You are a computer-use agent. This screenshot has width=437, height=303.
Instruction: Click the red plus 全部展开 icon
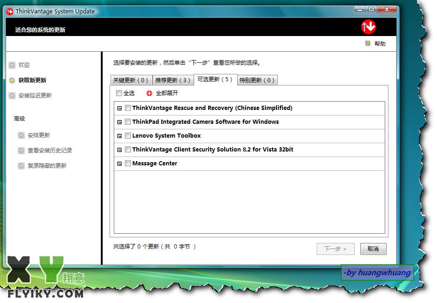point(149,93)
